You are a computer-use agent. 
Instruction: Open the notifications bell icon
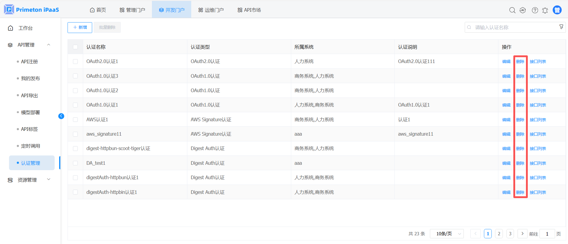(x=545, y=10)
